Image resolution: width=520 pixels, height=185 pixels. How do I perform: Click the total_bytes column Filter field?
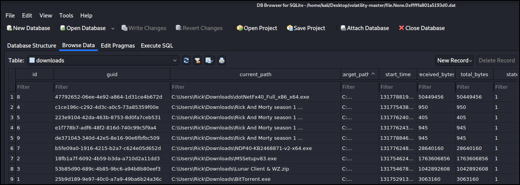pos(474,87)
